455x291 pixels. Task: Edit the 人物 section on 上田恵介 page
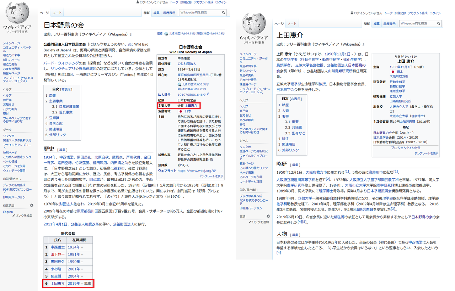click(295, 235)
